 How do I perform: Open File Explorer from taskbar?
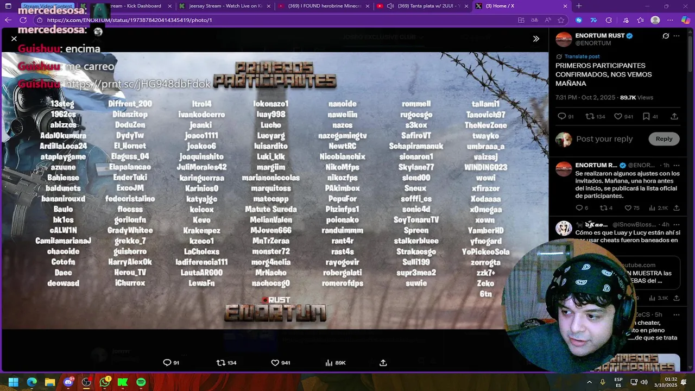coord(49,382)
